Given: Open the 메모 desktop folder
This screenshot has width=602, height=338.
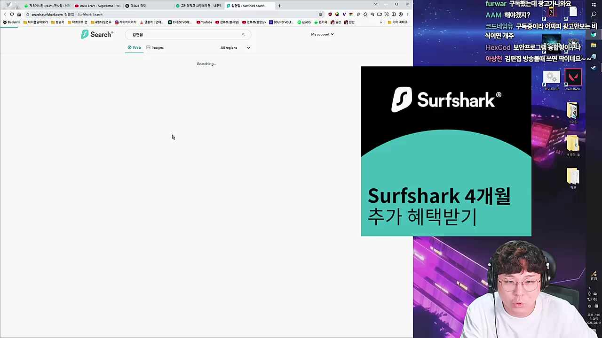Looking at the screenshot, I should click(573, 179).
